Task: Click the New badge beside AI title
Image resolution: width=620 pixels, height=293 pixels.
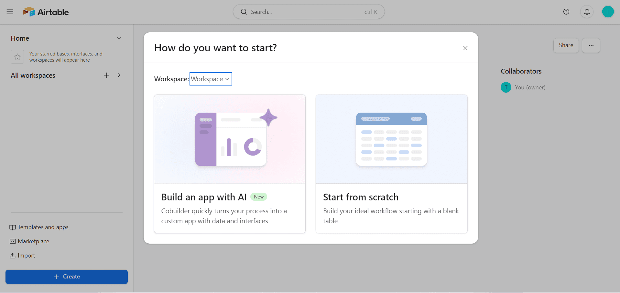Action: [x=259, y=197]
